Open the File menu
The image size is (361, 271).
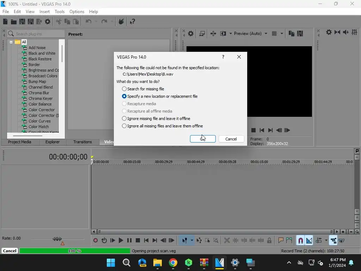(6, 12)
